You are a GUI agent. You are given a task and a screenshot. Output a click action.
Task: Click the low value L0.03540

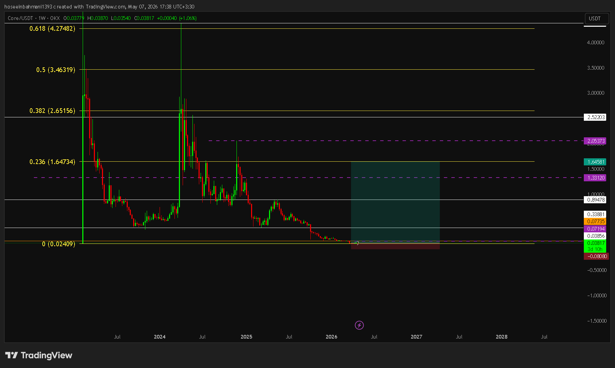coord(121,18)
